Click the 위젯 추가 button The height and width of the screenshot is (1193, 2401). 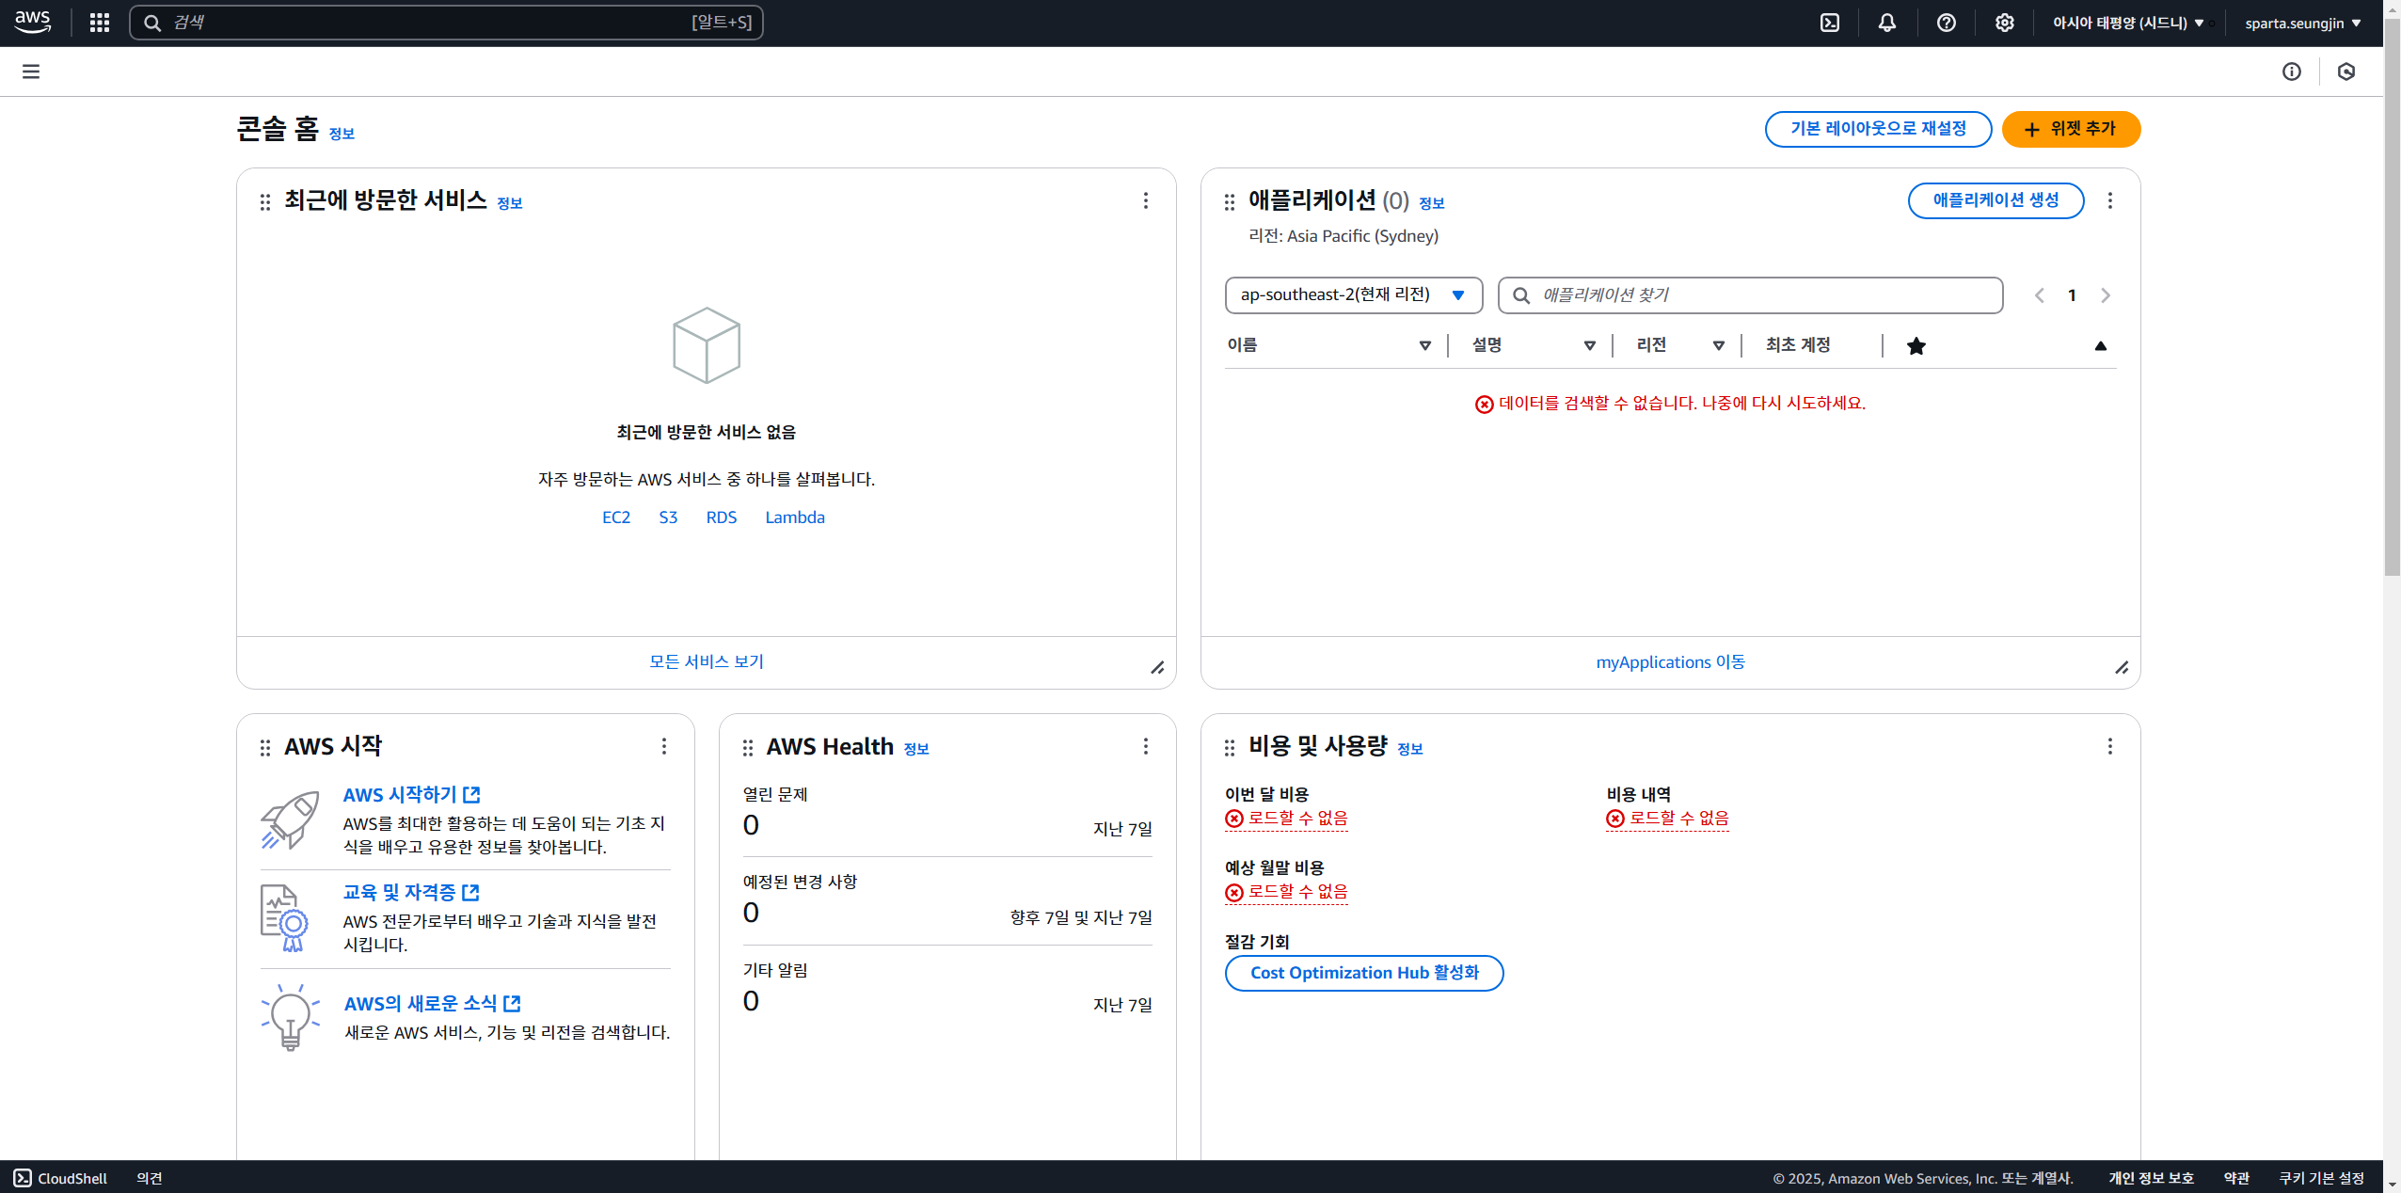click(2070, 129)
